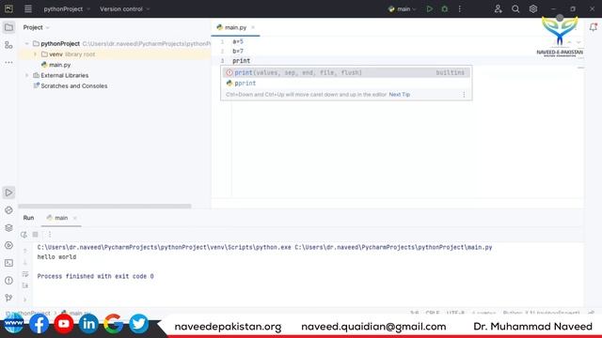Toggle the Project tool window icon
The image size is (602, 338).
(x=8, y=27)
